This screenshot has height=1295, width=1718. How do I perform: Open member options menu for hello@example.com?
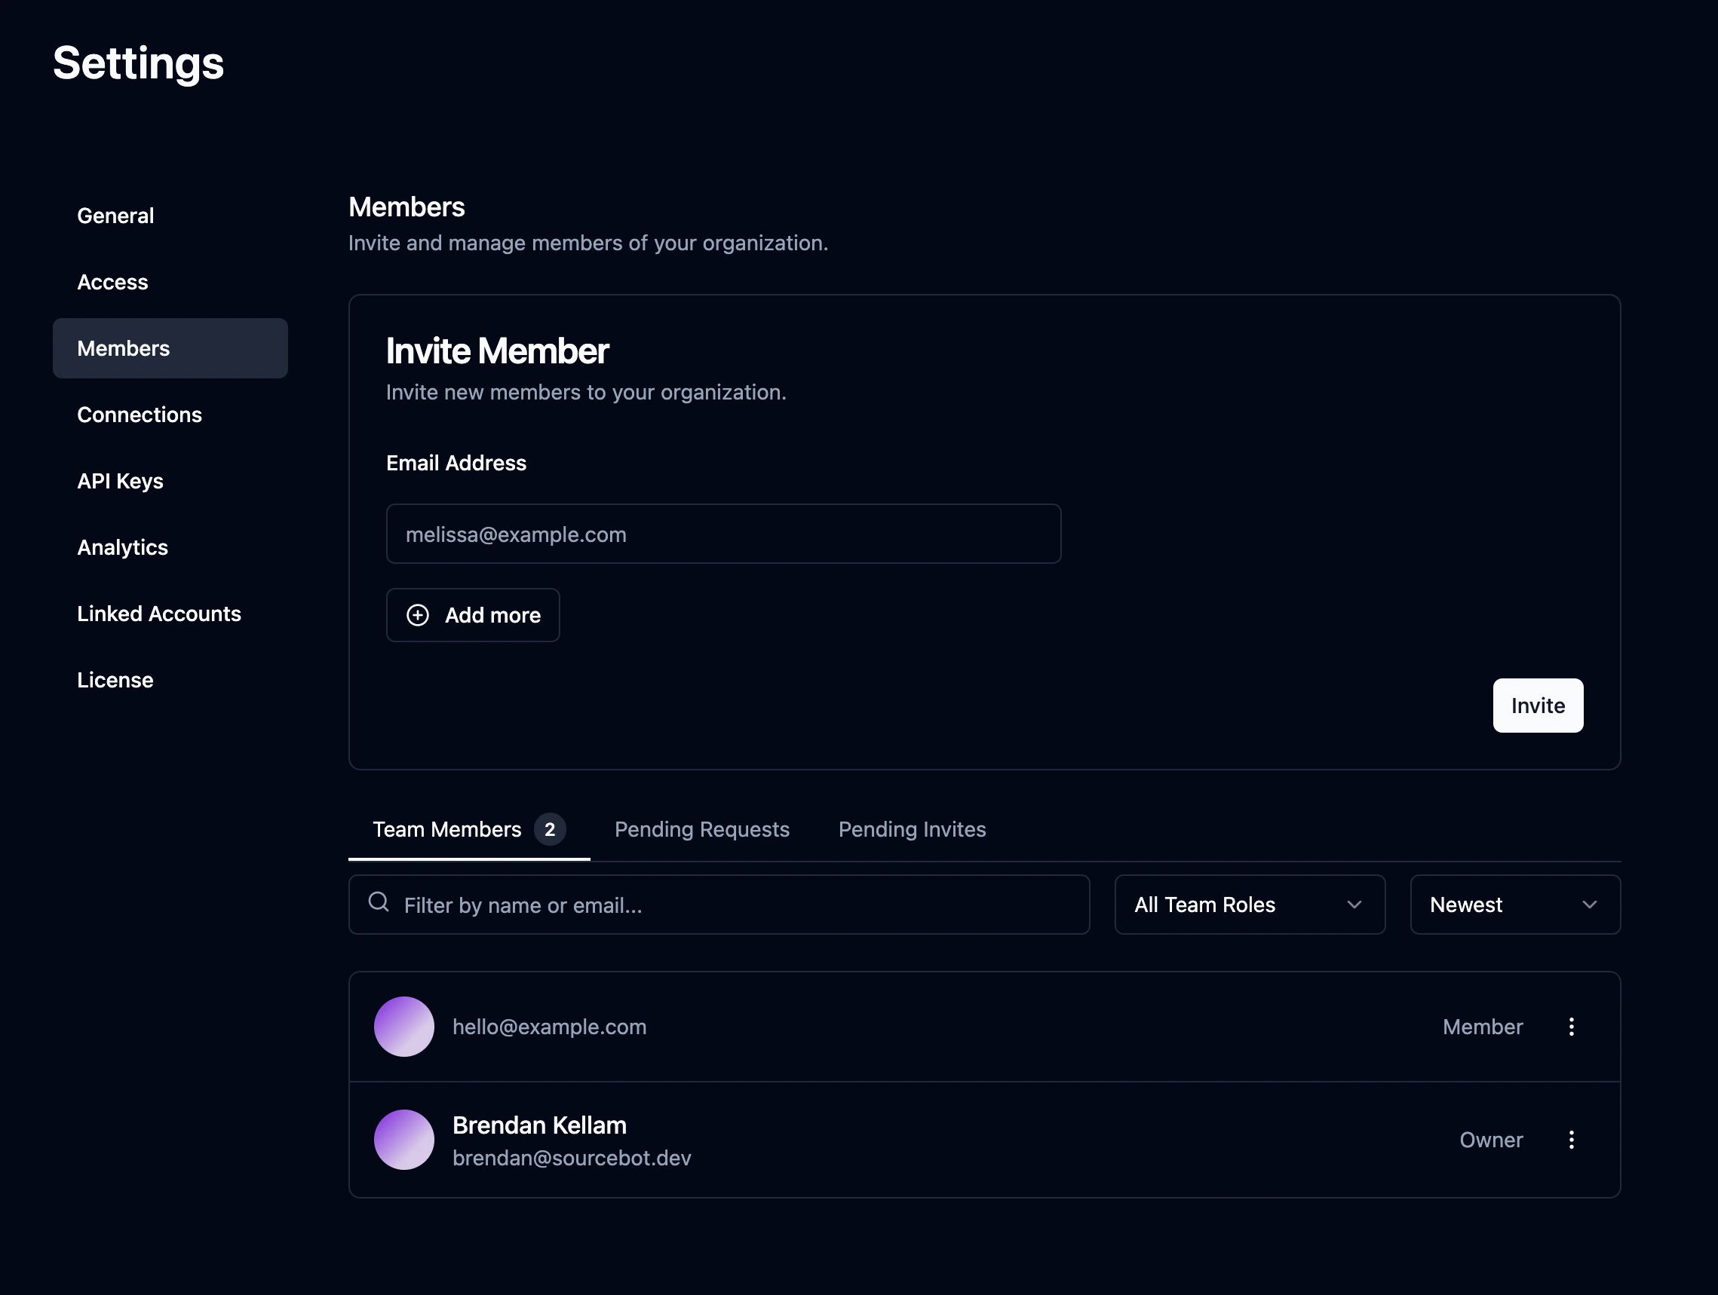tap(1571, 1027)
